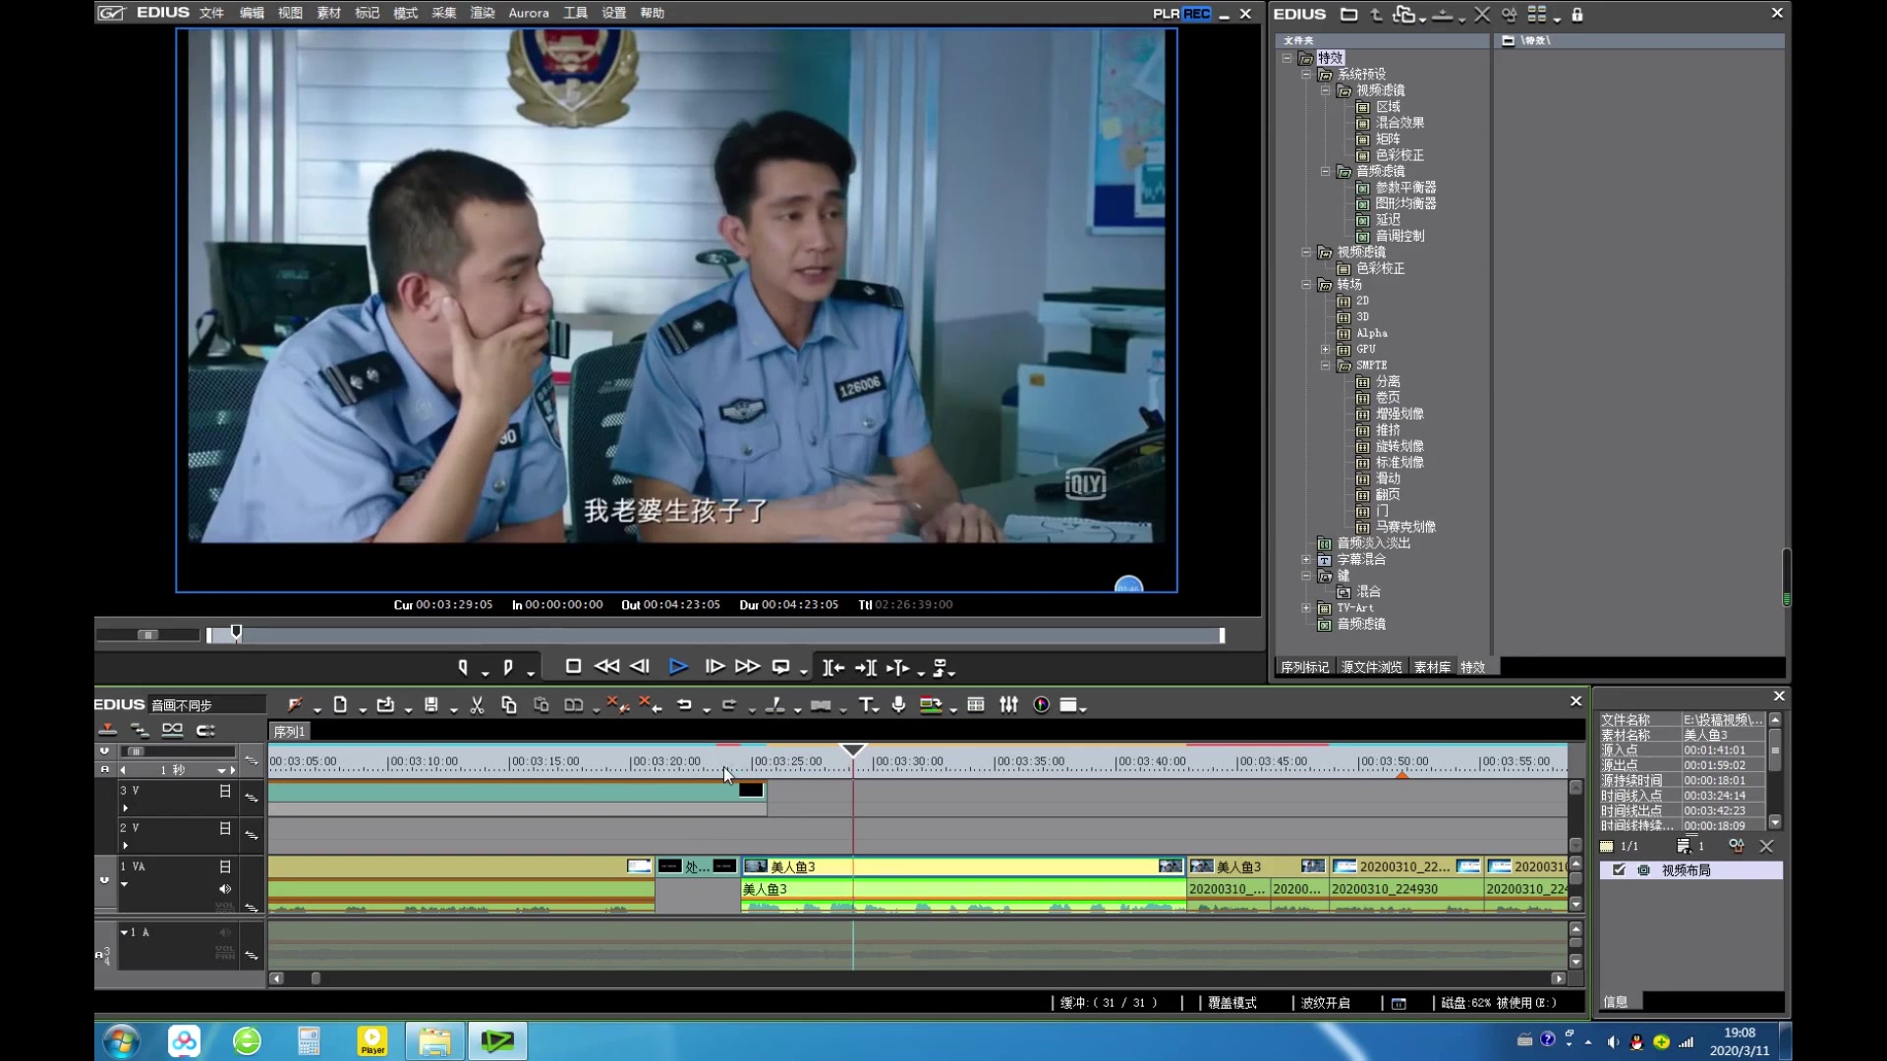The image size is (1887, 1061).
Task: Jump to next edit point icon
Action: point(866,667)
